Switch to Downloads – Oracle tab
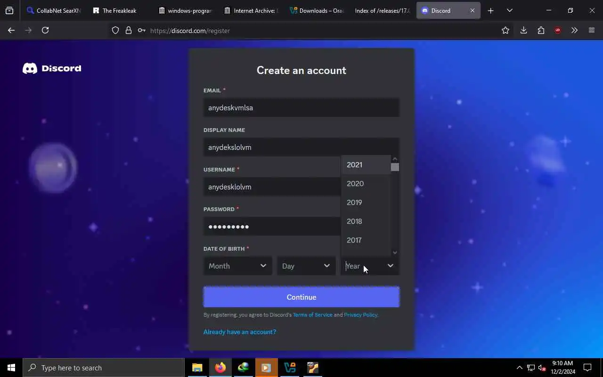The width and height of the screenshot is (603, 377). tap(317, 10)
